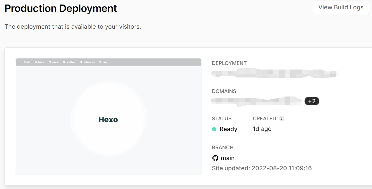Click the BRANCH label

223,148
